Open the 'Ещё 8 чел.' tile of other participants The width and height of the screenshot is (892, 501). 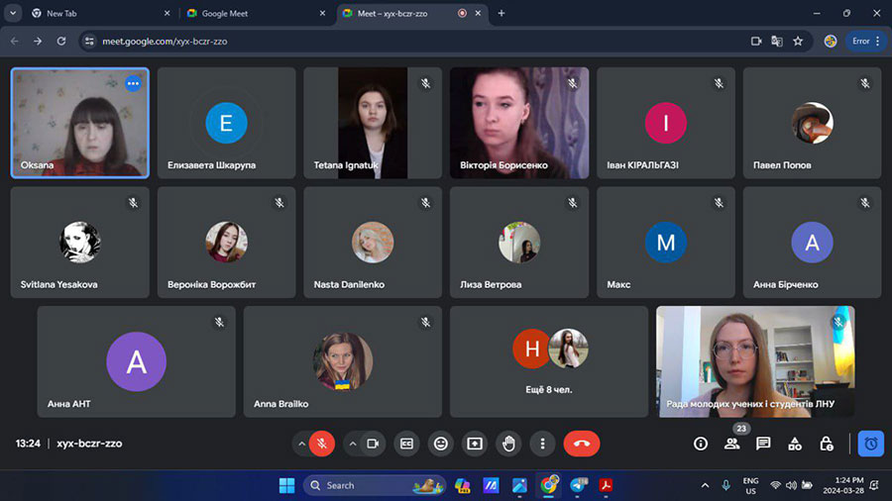[x=548, y=361]
